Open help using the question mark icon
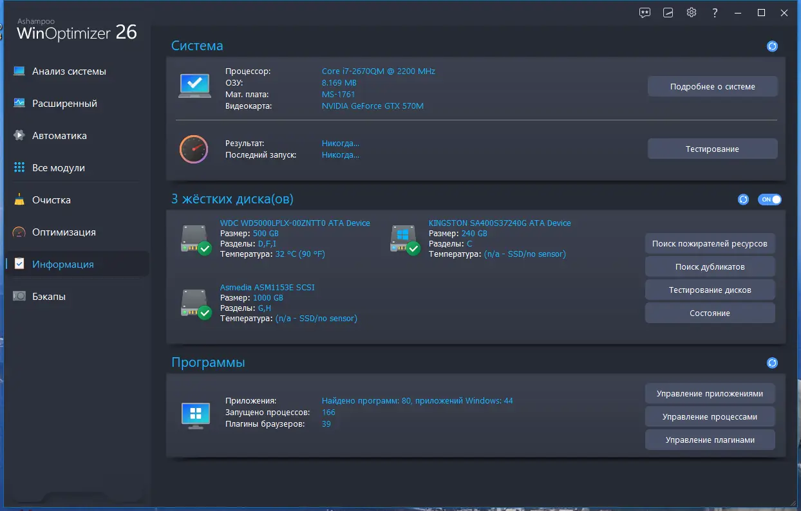The image size is (801, 511). coord(714,12)
